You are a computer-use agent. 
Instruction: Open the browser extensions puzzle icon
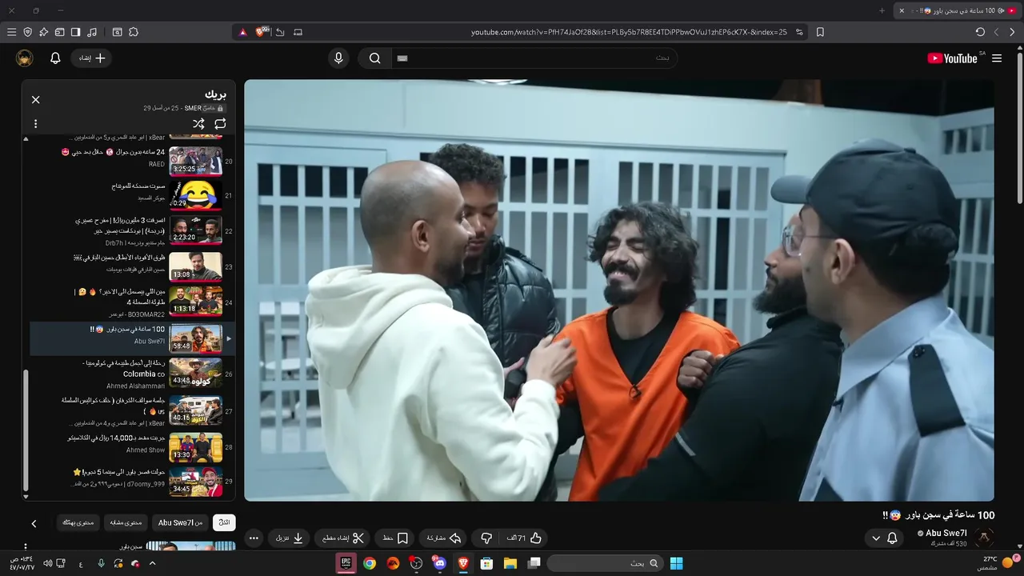pyautogui.click(x=134, y=32)
